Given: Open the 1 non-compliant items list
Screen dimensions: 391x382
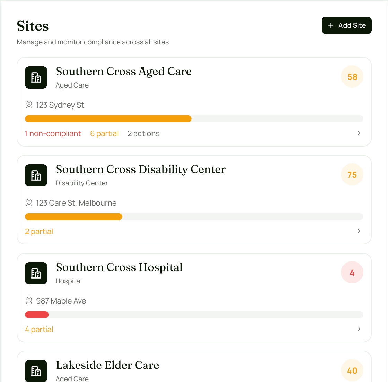Looking at the screenshot, I should [53, 133].
